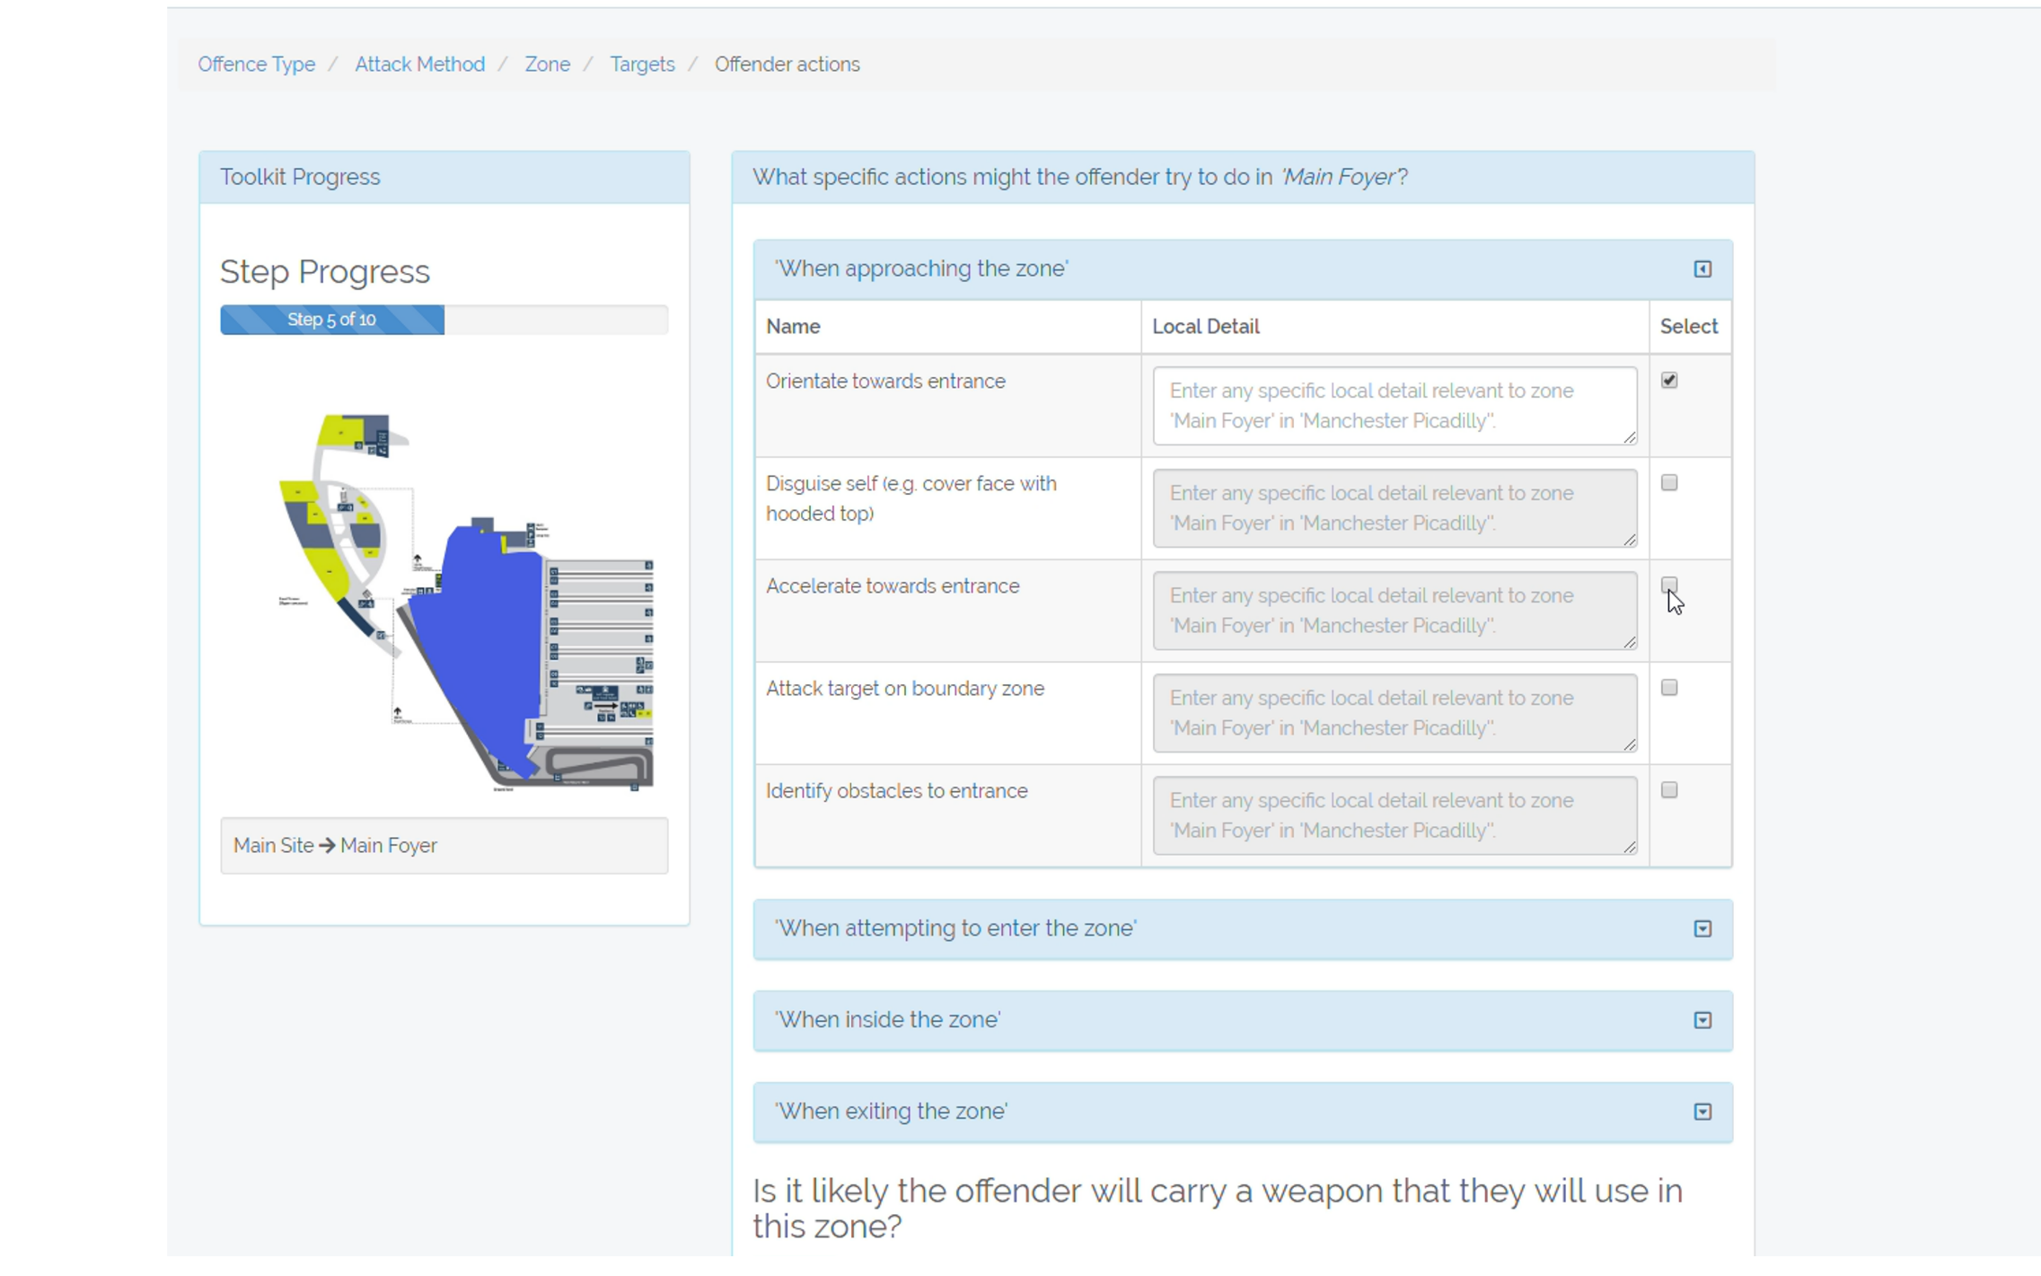Tick the 'Disguise self' checkbox
The width and height of the screenshot is (2041, 1276).
[1668, 483]
